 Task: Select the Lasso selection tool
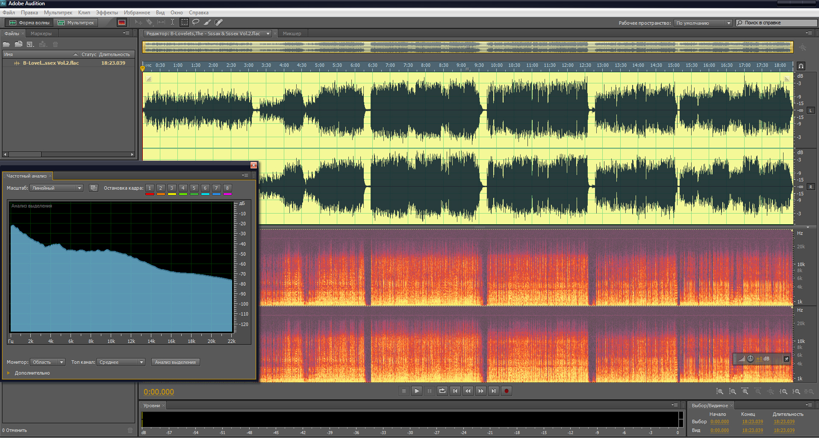point(196,22)
